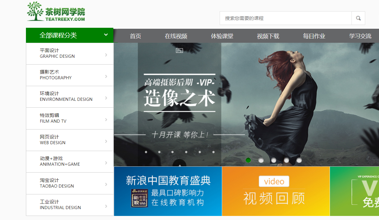Viewport: 379px width, 220px height.
Task: Click the search magnifier icon
Action: tap(358, 18)
